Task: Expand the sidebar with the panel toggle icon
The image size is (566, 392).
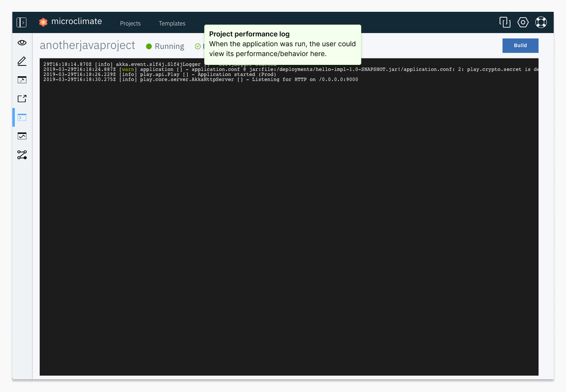Action: coord(22,22)
